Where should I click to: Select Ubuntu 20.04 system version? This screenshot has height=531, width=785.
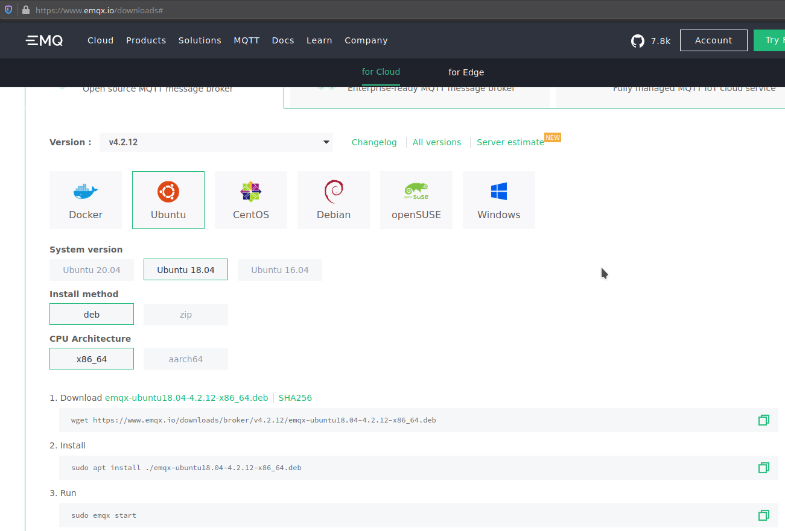(91, 269)
